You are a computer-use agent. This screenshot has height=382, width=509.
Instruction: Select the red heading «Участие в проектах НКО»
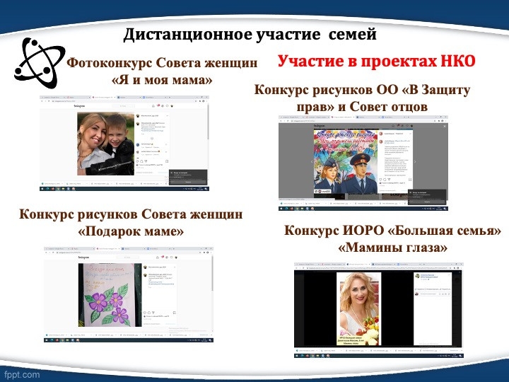pos(377,61)
